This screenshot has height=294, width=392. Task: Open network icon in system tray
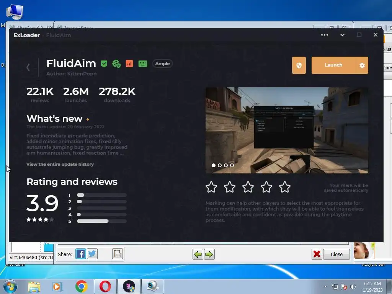pos(335,287)
